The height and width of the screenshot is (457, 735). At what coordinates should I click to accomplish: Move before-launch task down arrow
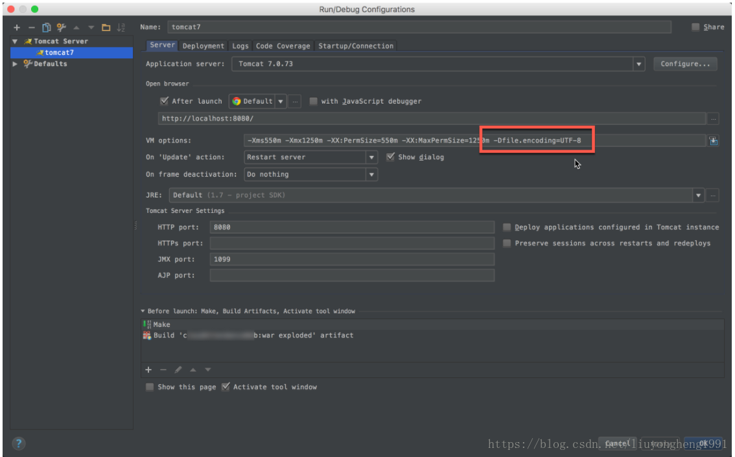click(x=208, y=370)
